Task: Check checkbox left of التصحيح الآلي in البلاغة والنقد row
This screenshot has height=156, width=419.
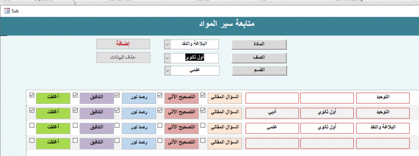Action: click(160, 125)
